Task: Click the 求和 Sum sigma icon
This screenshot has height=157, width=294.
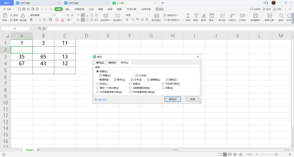Action: [x=188, y=16]
